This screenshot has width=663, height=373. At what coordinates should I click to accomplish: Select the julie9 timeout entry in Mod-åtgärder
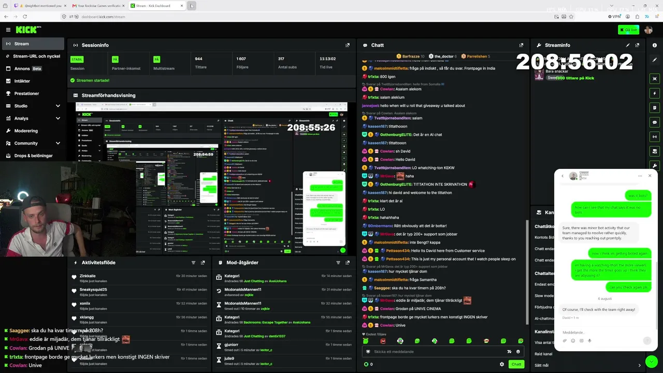click(x=284, y=361)
